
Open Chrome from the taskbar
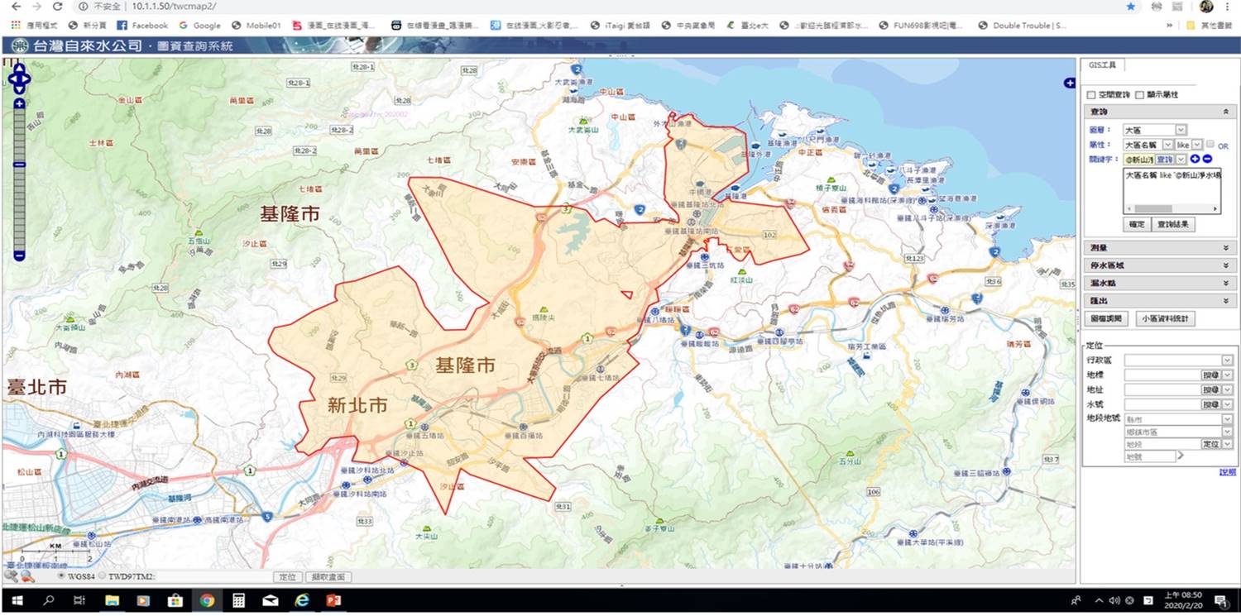point(207,600)
